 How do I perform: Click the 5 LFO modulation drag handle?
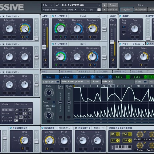pyautogui.click(x=128, y=77)
